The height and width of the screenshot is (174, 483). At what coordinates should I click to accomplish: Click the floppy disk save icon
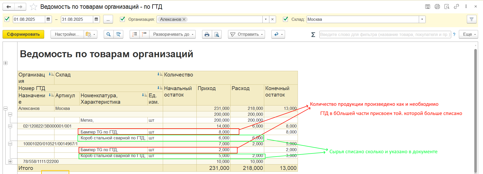click(x=428, y=7)
